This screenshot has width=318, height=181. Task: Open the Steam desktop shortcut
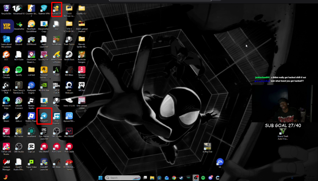[x=6, y=117]
